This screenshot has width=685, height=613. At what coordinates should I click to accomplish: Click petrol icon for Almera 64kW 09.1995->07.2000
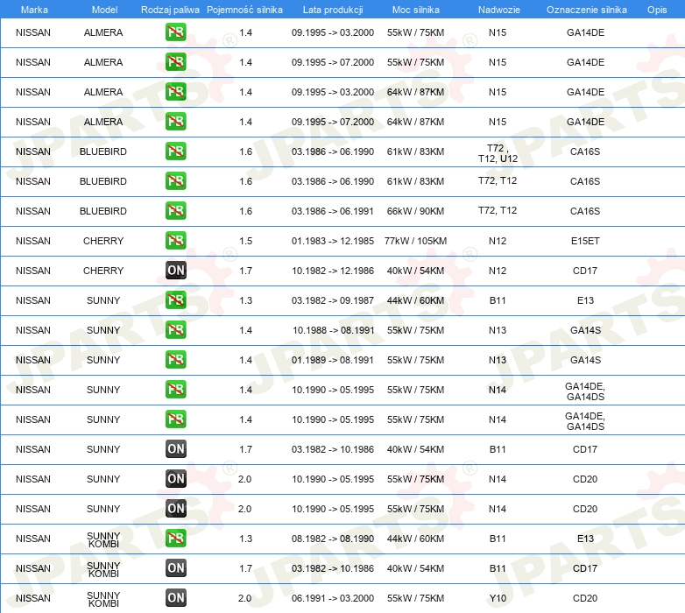(175, 122)
